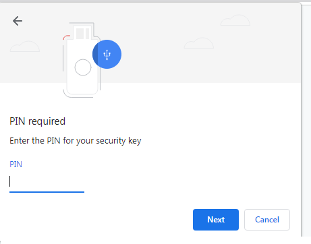This screenshot has height=244, width=311.
Task: Click the cloud outline below the back arrow
Action: pyautogui.click(x=25, y=47)
